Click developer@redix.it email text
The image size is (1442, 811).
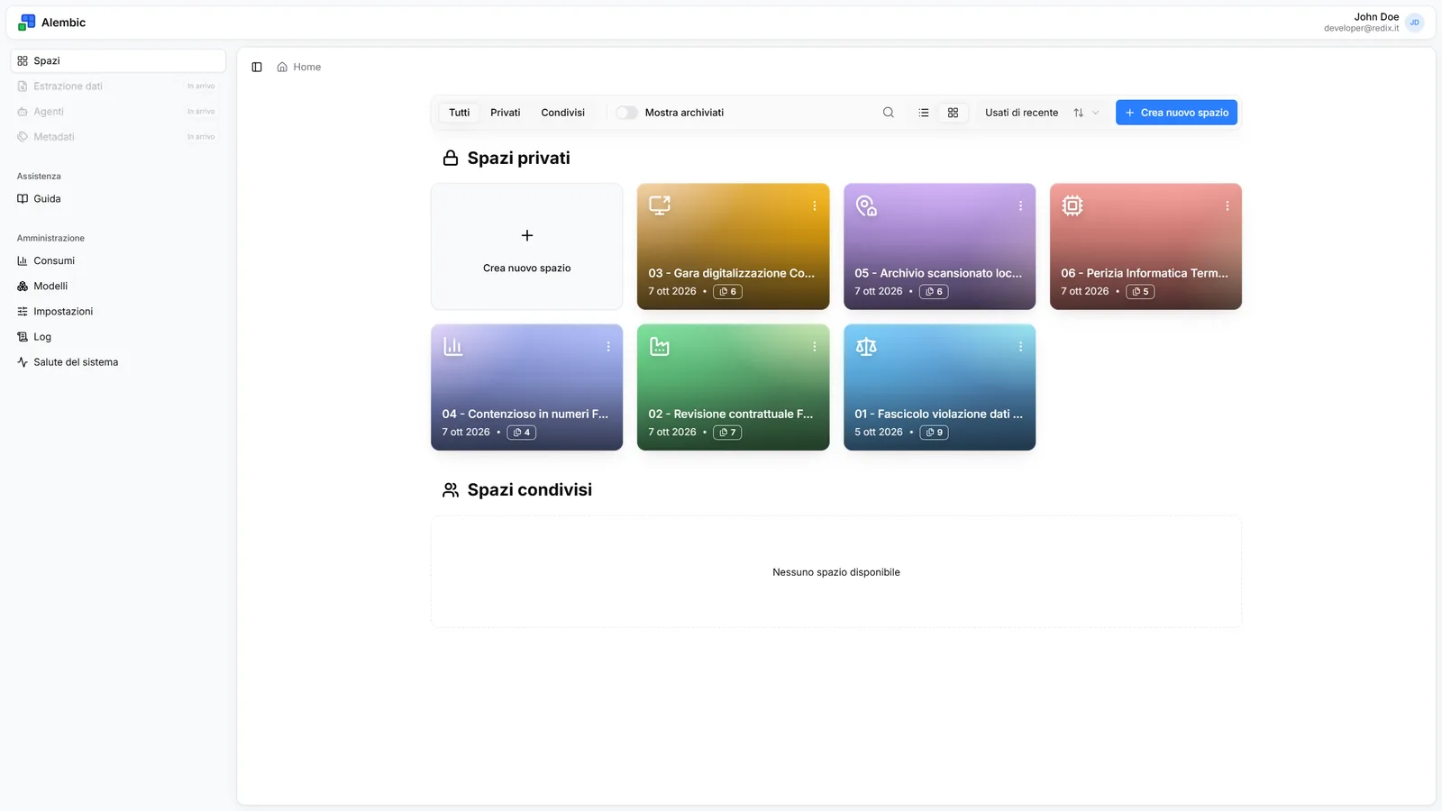pyautogui.click(x=1361, y=28)
